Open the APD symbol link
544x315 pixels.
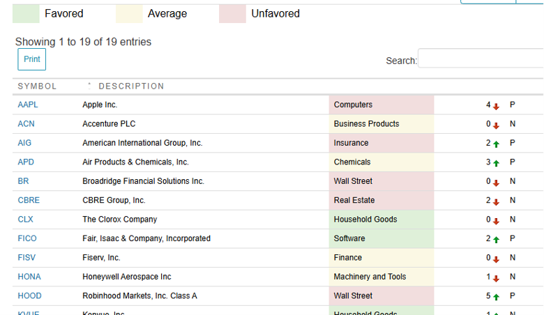tap(26, 162)
